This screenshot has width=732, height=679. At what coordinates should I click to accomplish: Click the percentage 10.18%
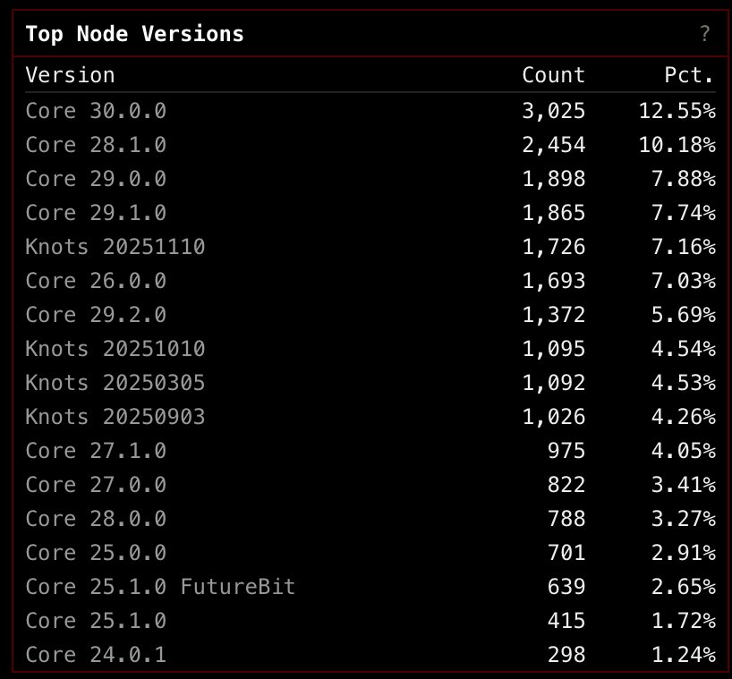pyautogui.click(x=677, y=145)
